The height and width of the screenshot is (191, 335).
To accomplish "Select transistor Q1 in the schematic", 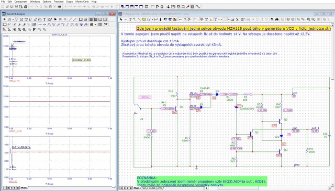I will point(251,134).
